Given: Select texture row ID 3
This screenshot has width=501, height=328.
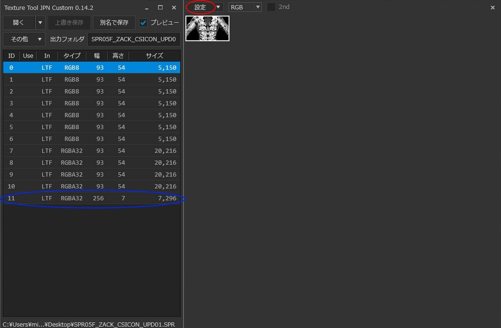Looking at the screenshot, I should pyautogui.click(x=92, y=103).
